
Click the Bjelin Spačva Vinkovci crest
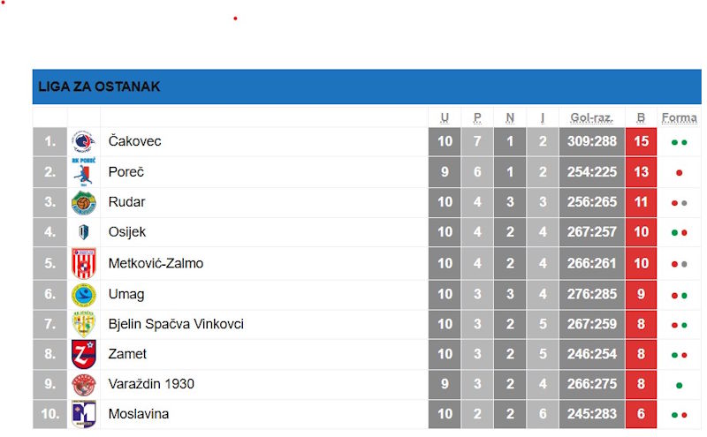83,325
